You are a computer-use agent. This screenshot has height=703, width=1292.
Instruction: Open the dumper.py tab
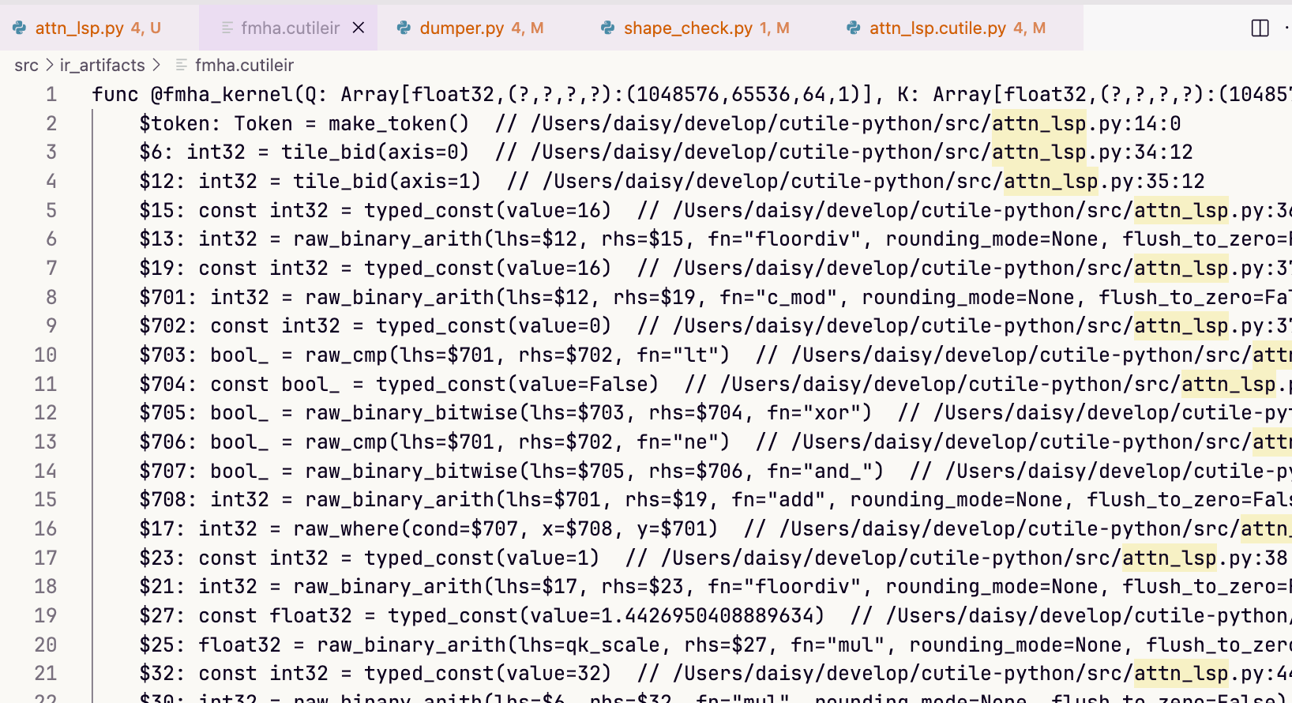tap(461, 28)
